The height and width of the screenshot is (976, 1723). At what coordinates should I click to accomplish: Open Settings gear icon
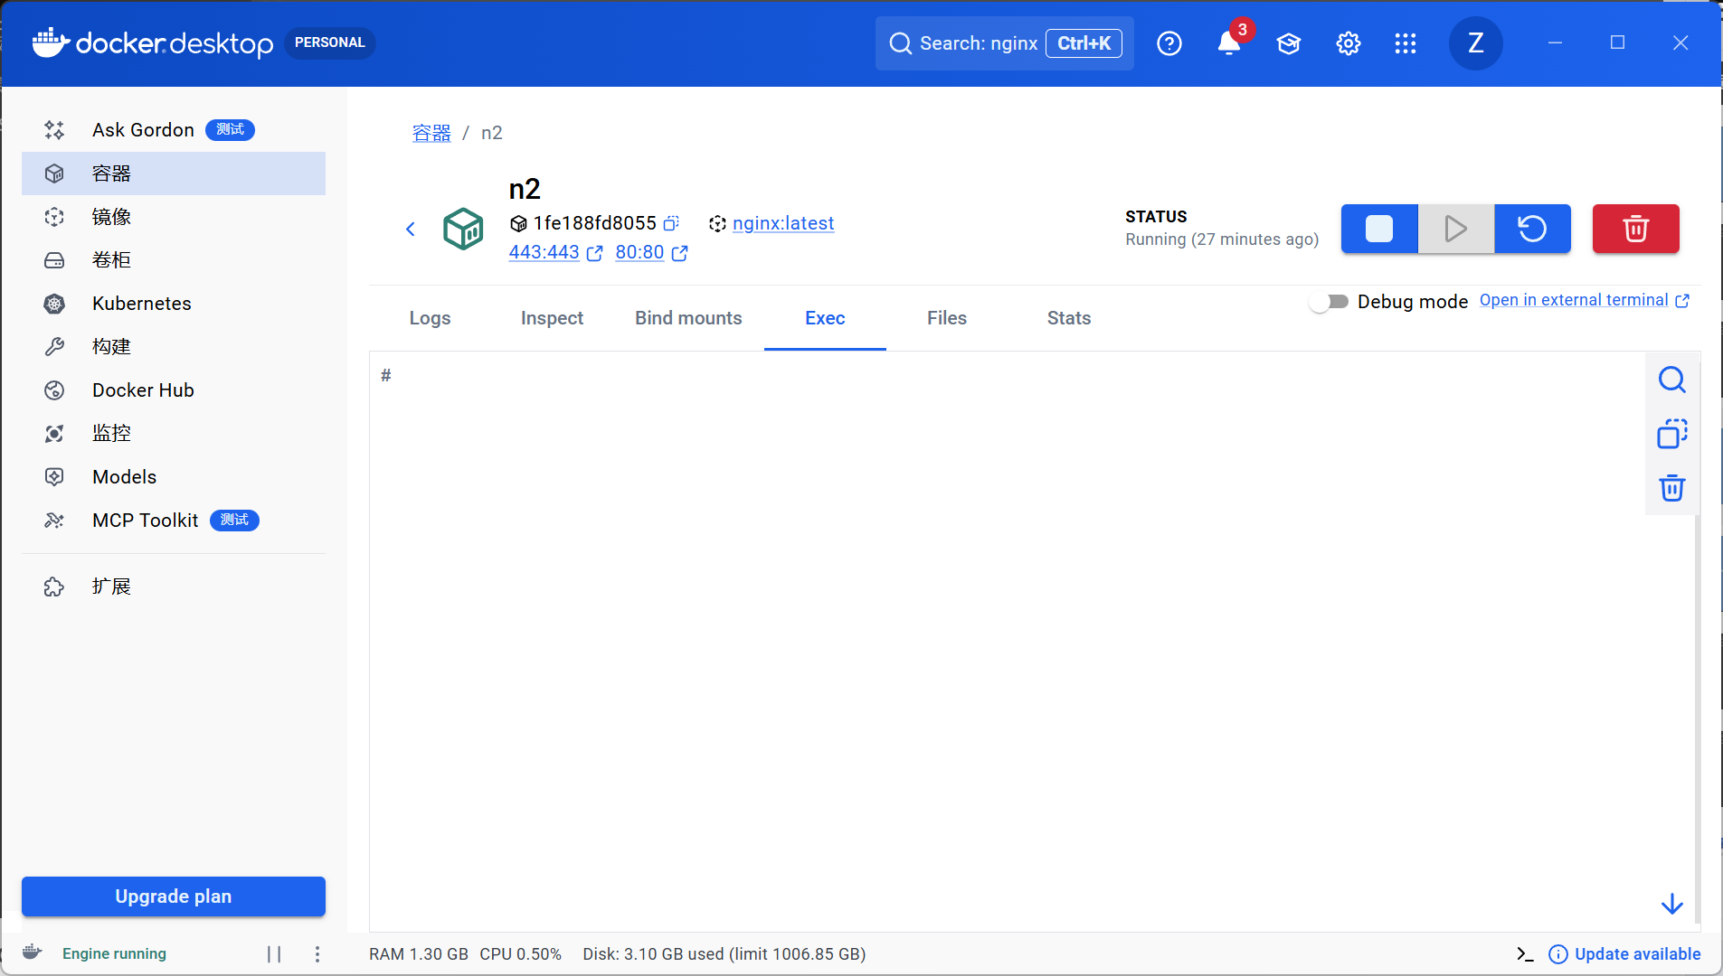(x=1349, y=43)
